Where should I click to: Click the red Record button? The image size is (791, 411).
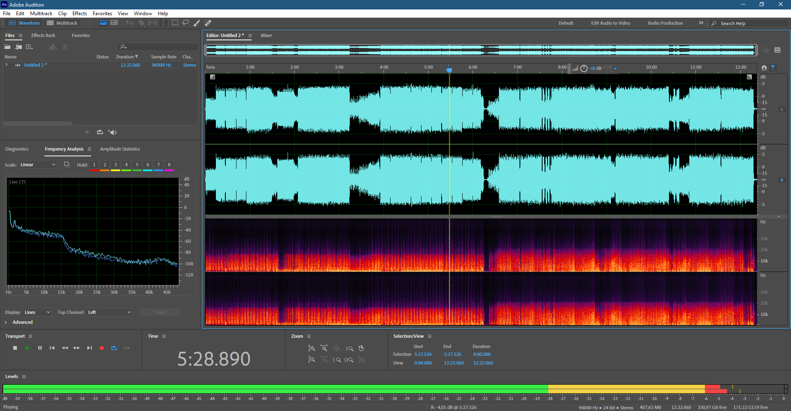pos(102,348)
